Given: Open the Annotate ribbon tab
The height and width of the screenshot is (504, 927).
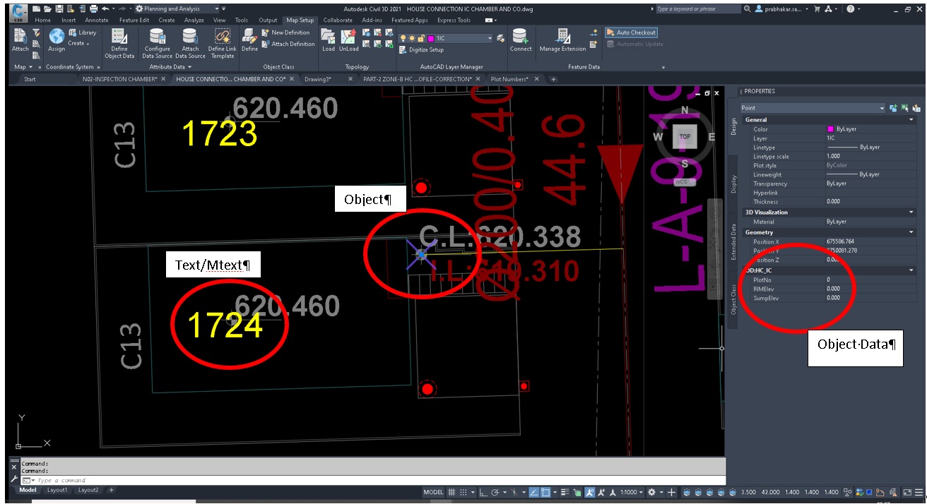Looking at the screenshot, I should (x=97, y=20).
